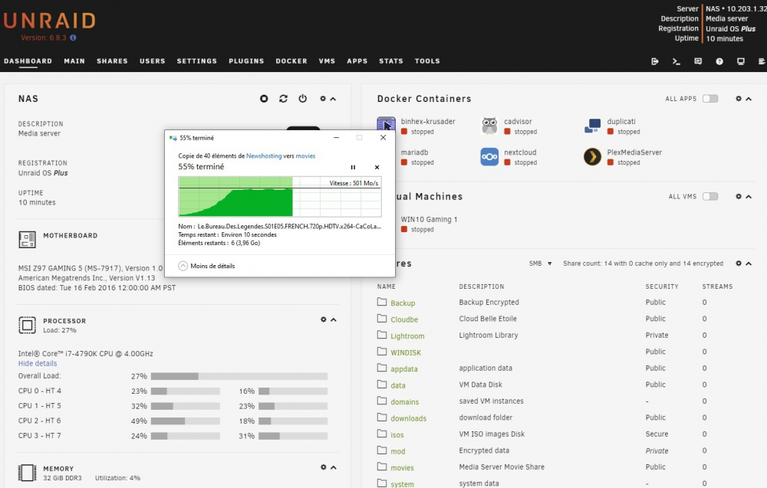Click the nextcloud container icon

click(489, 157)
